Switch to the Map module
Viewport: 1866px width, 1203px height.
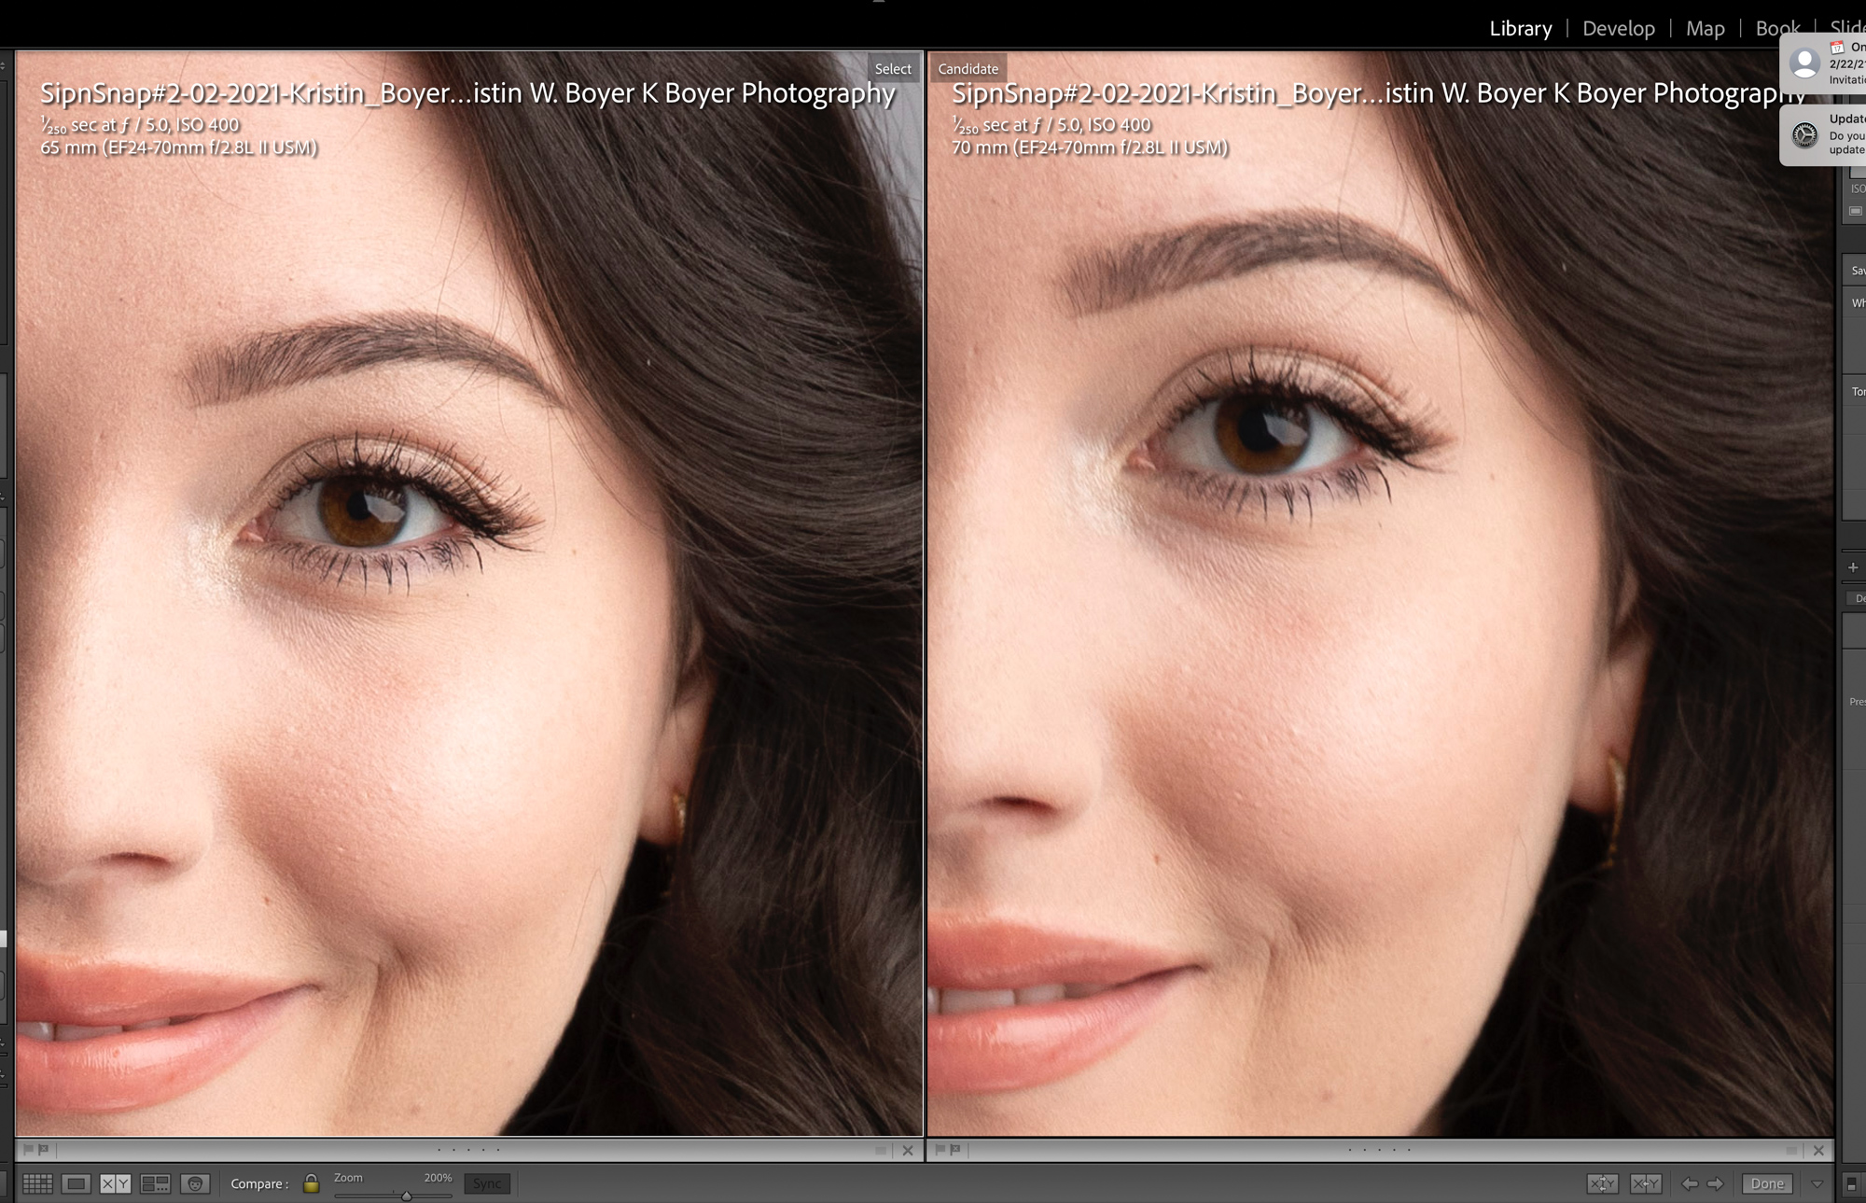click(1705, 29)
